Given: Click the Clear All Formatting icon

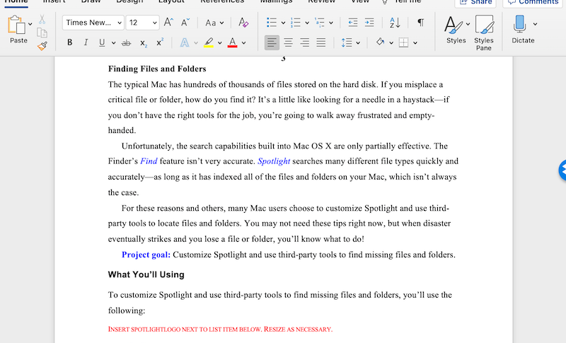Looking at the screenshot, I should pos(243,23).
